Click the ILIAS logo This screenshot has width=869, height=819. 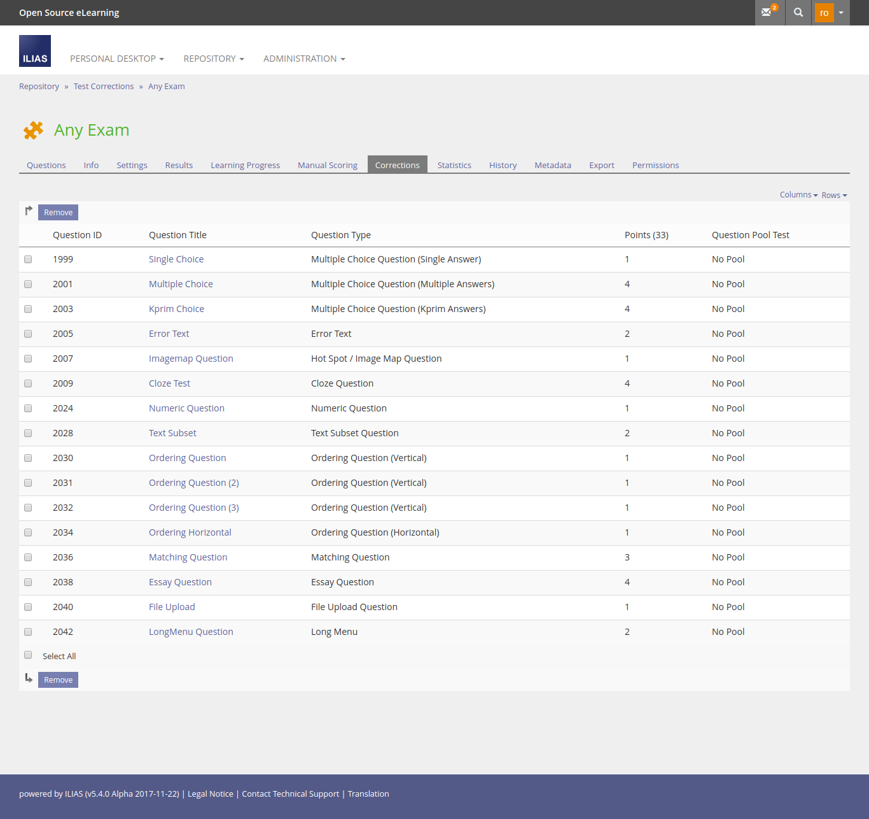pyautogui.click(x=35, y=51)
